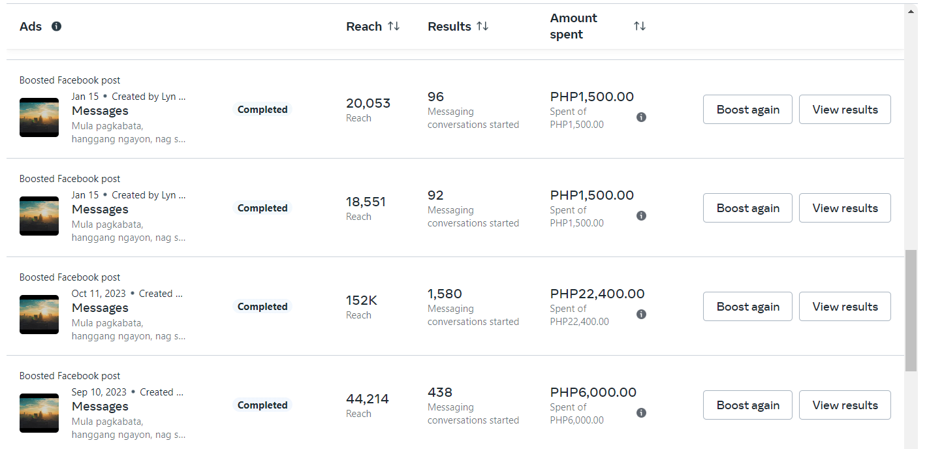
Task: Open spend info icon for PHP22,400.00 ad
Action: (x=641, y=315)
